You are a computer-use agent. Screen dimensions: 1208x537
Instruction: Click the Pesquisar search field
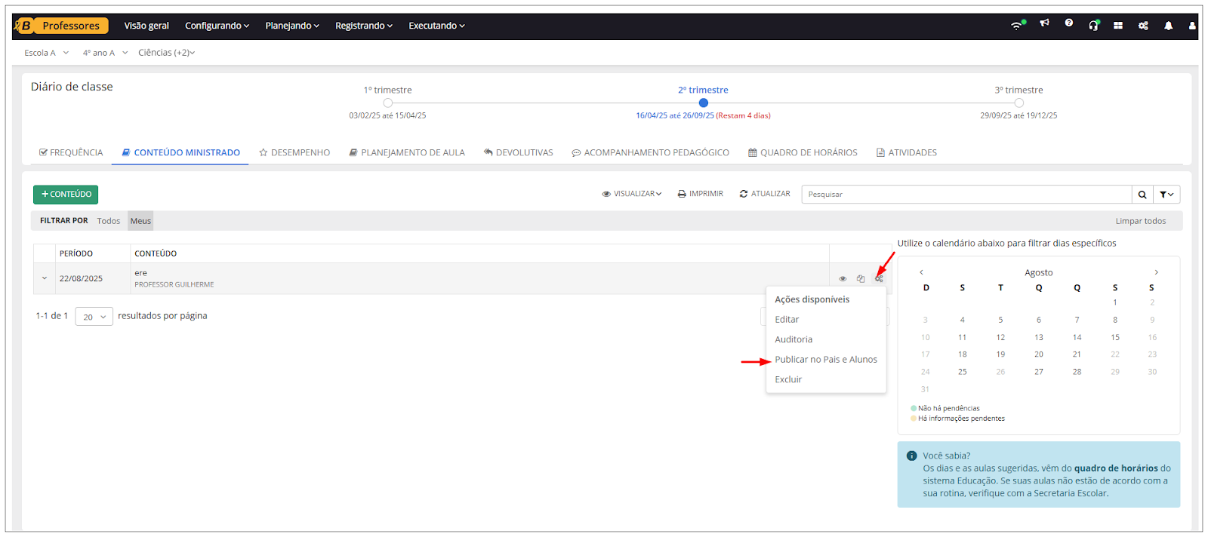[966, 195]
